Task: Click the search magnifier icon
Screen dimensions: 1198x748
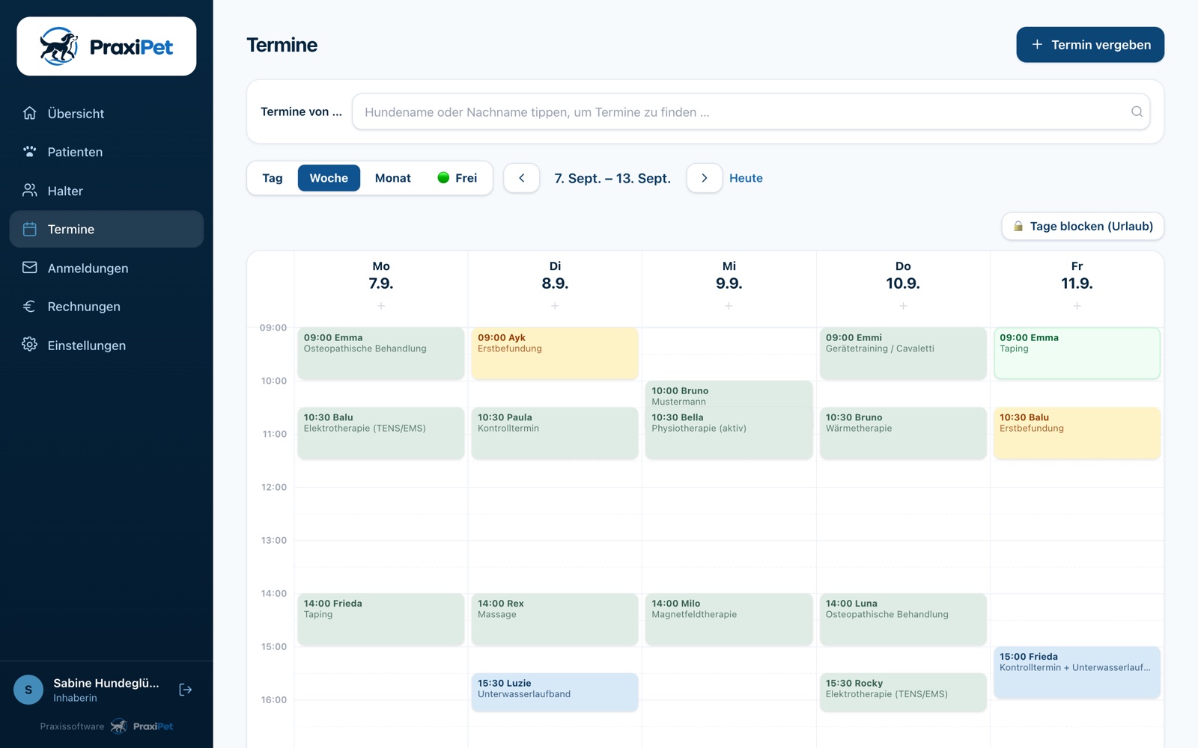Action: [1137, 111]
